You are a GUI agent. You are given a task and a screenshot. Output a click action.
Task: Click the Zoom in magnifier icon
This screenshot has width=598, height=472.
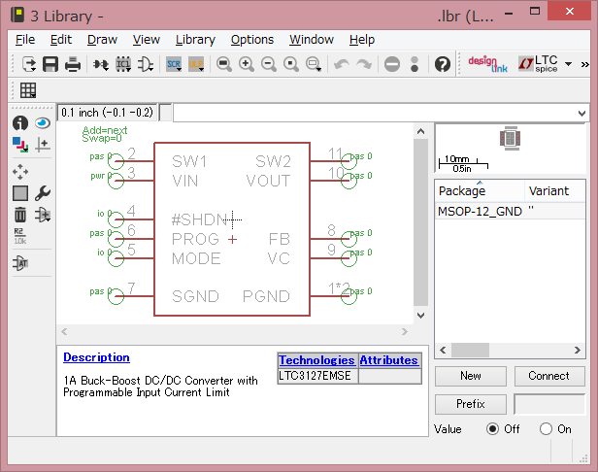click(x=247, y=64)
